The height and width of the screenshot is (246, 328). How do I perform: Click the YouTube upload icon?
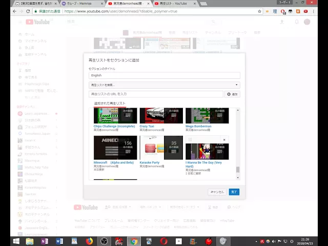point(282,22)
